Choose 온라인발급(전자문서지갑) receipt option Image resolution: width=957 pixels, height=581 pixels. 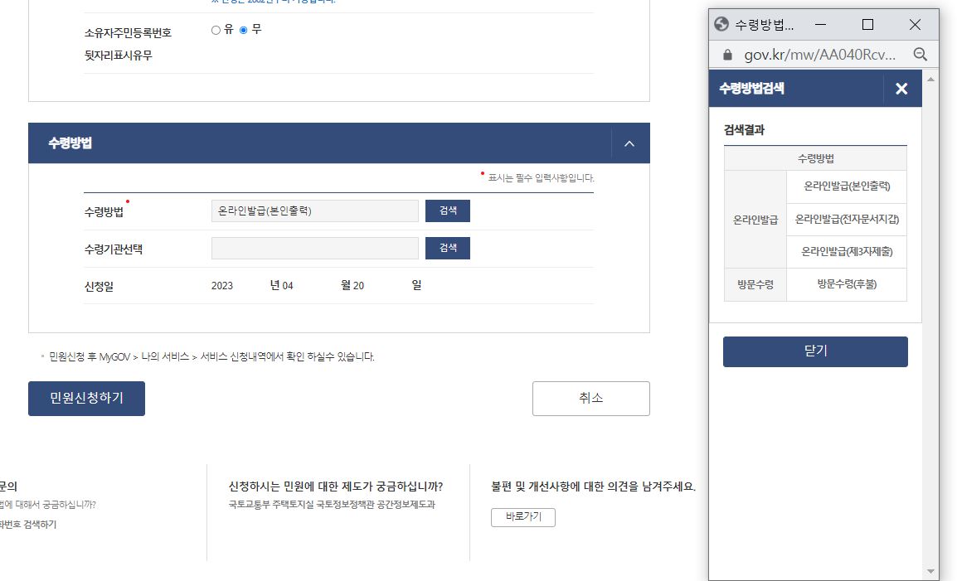[846, 219]
